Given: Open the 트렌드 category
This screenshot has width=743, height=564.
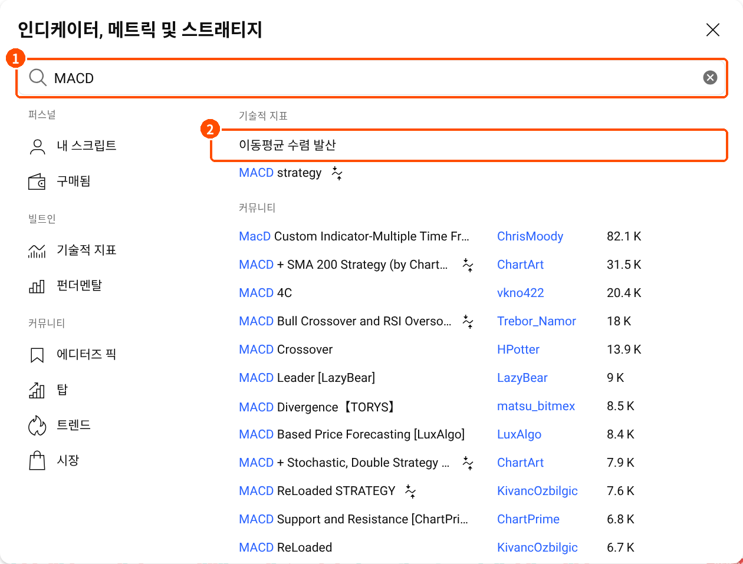Looking at the screenshot, I should click(74, 425).
